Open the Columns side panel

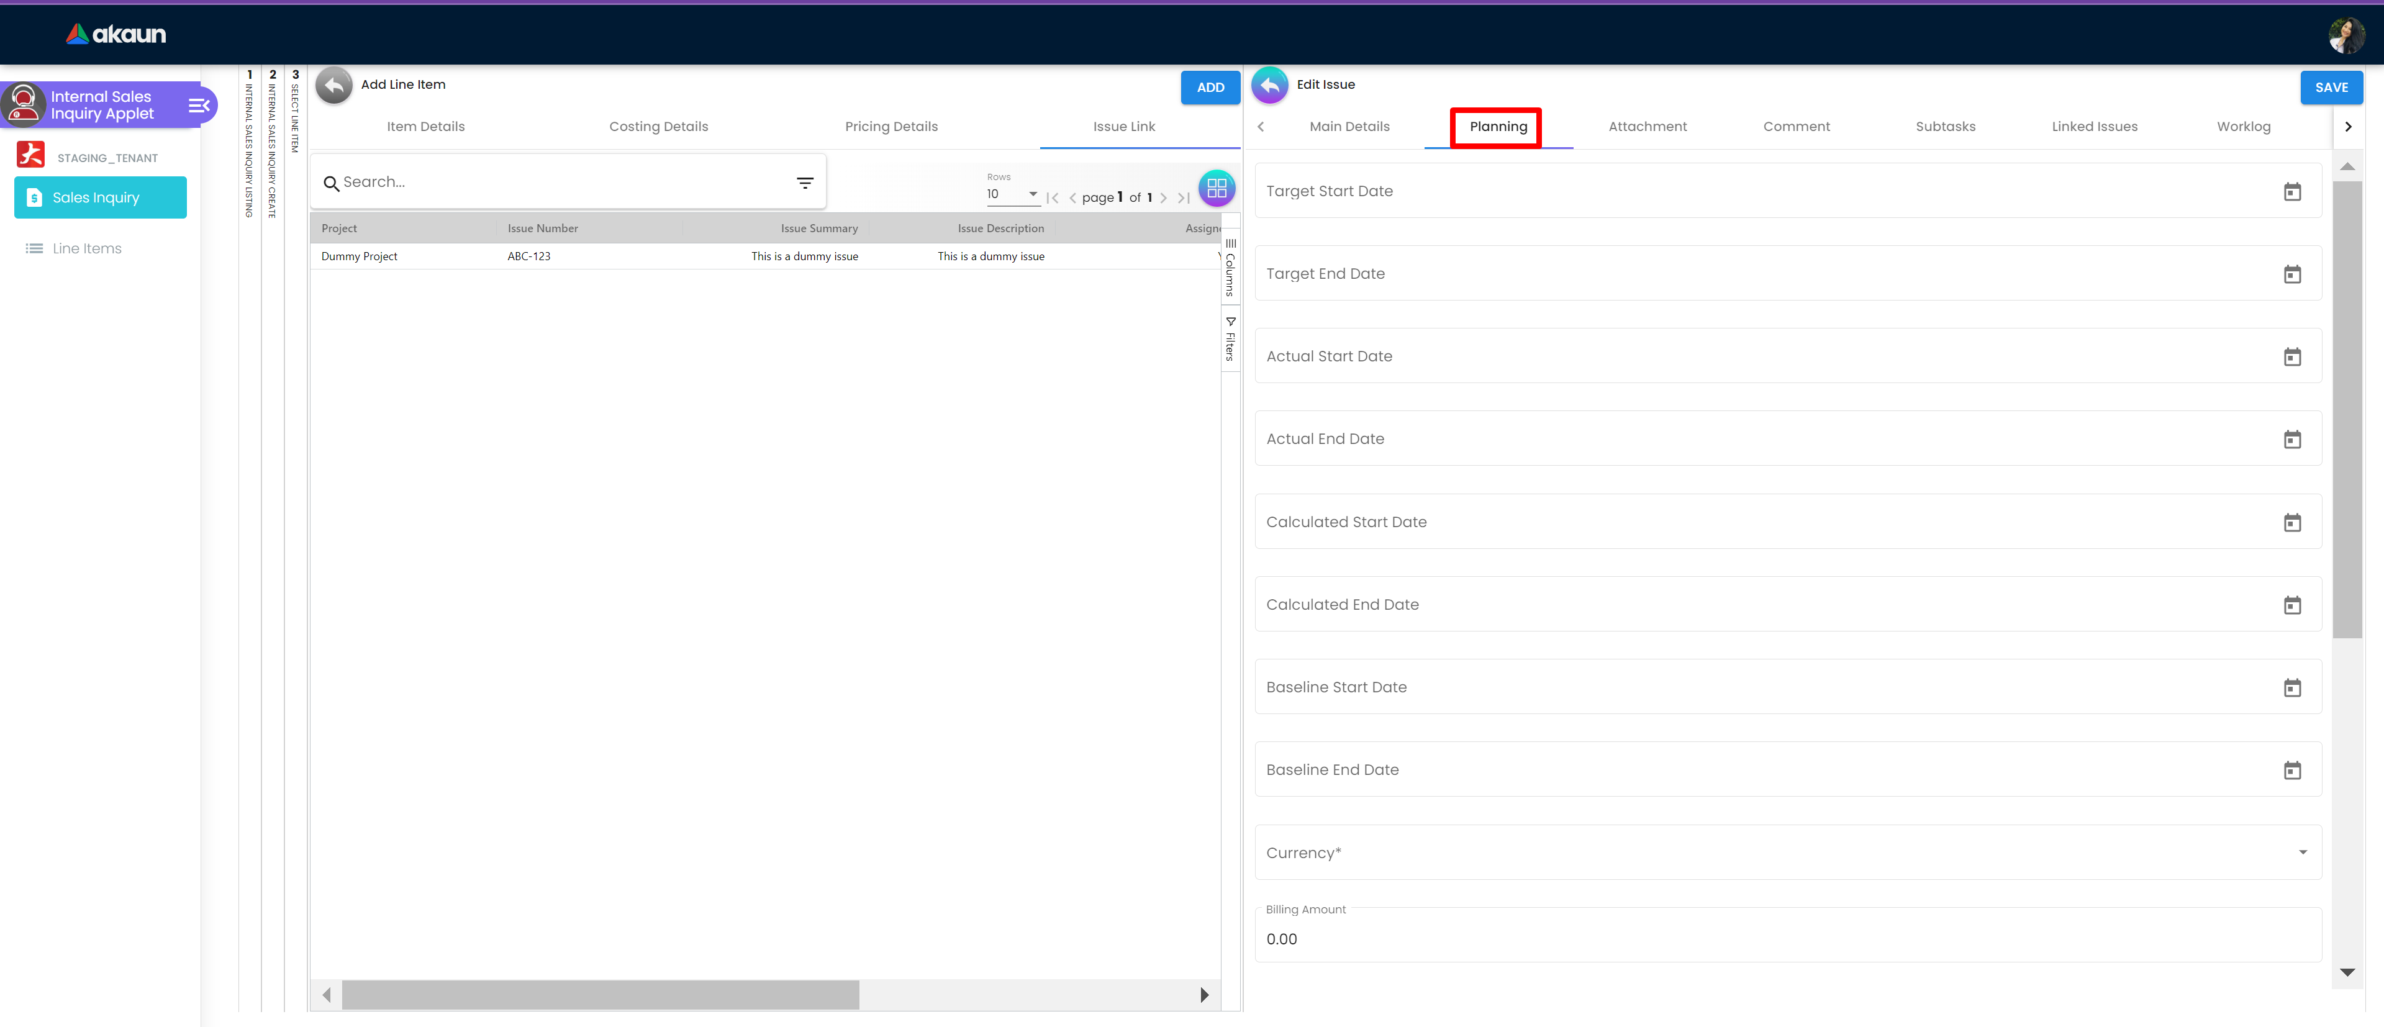(1230, 268)
